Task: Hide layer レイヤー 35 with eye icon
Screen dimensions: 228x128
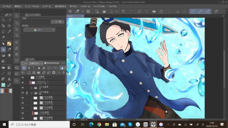Action: click(x=23, y=83)
